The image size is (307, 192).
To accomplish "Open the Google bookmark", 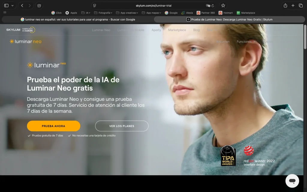I will point(171,13).
